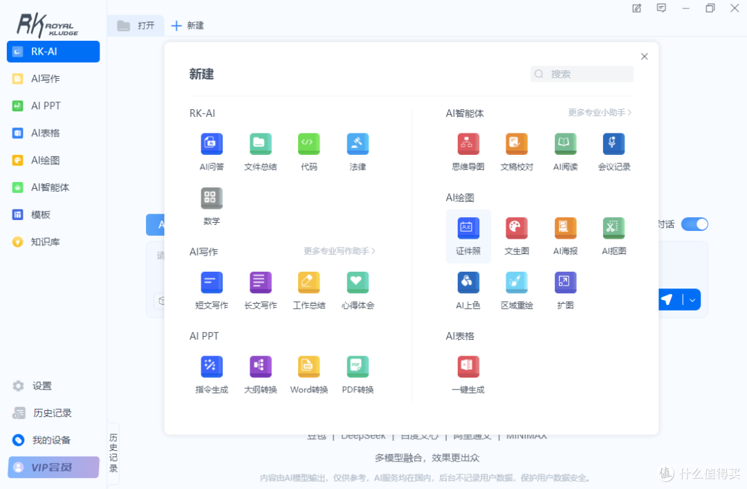This screenshot has width=747, height=489.
Task: Open the 法律 assistant icon
Action: 358,144
